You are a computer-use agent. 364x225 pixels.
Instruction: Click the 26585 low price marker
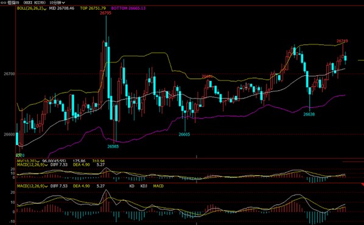tap(113, 147)
